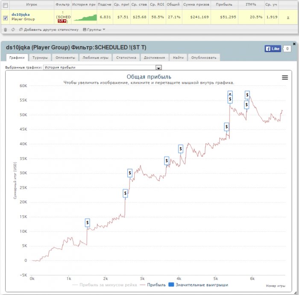Open the 'История прибыли' chart selector dropdown
Screen dimensions: 299x295
103,67
